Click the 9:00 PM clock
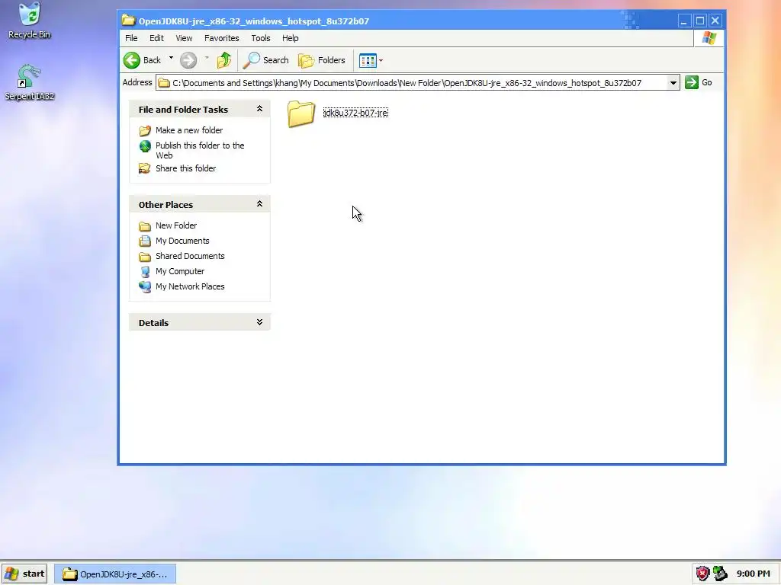Screen dimensions: 781x585 coord(753,574)
